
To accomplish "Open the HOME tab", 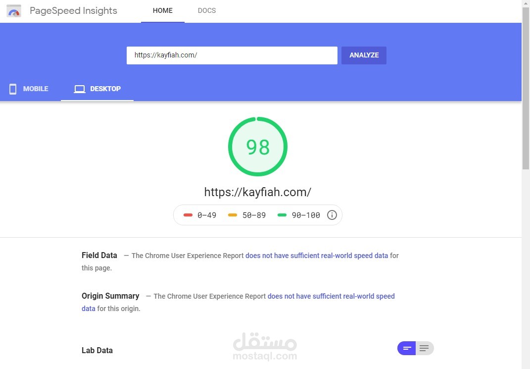I will (x=163, y=11).
